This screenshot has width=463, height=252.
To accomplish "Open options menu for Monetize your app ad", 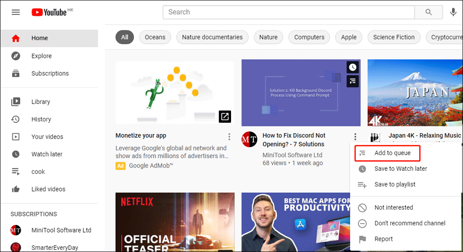I will (x=229, y=137).
